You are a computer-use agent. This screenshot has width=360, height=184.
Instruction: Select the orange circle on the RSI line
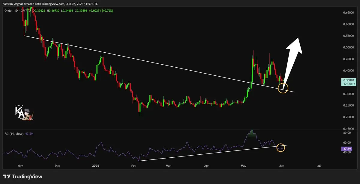pyautogui.click(x=281, y=147)
